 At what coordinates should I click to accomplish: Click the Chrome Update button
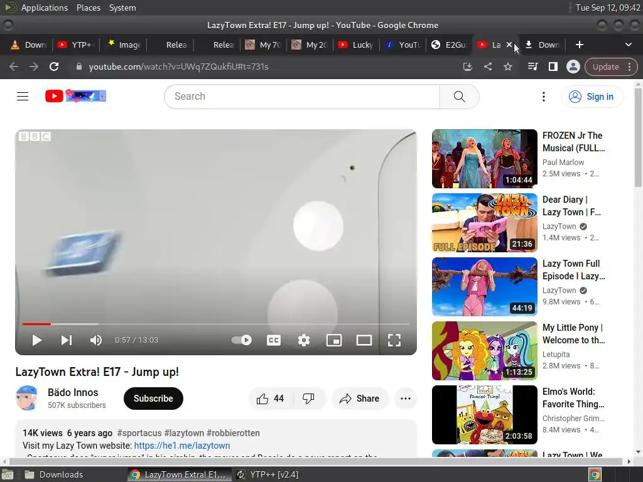pyautogui.click(x=611, y=67)
